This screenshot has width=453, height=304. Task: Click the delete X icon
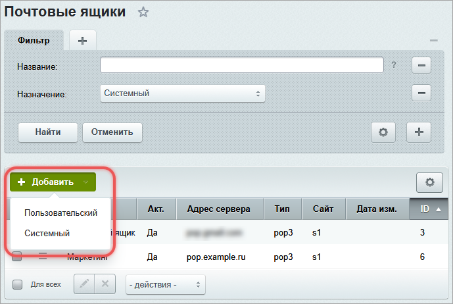(105, 284)
